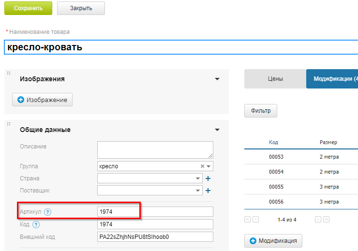Add a new country with plus icon
The image size is (358, 251).
point(208,178)
